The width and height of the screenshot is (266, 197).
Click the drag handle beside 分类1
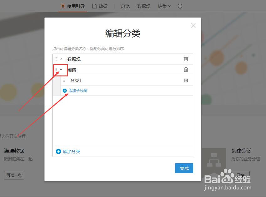(64, 80)
